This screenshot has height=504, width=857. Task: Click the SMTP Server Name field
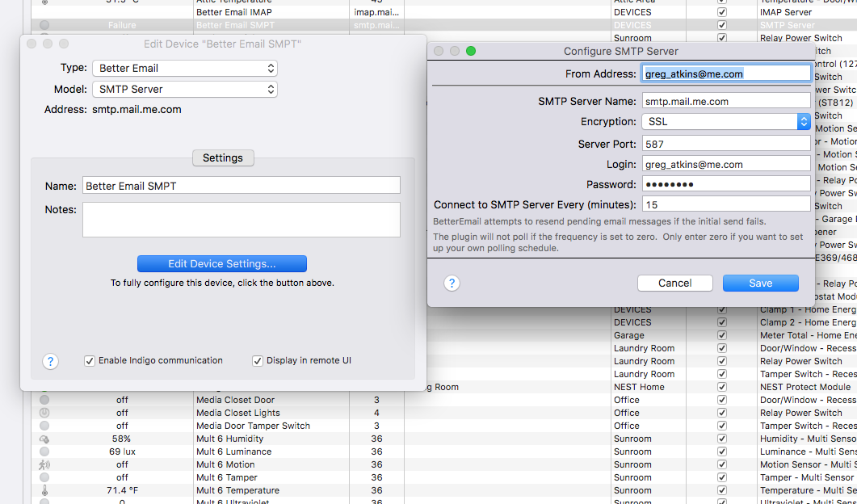tap(726, 101)
